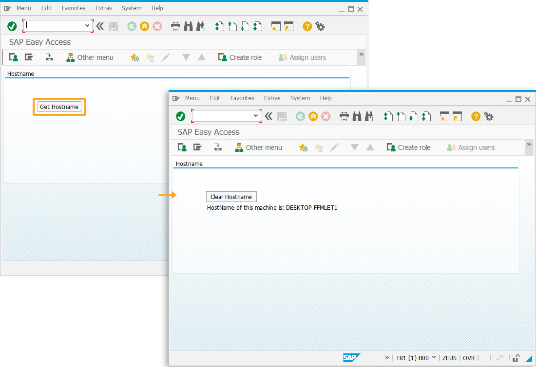The height and width of the screenshot is (367, 536).
Task: Click Create role in front window
Action: [408, 147]
